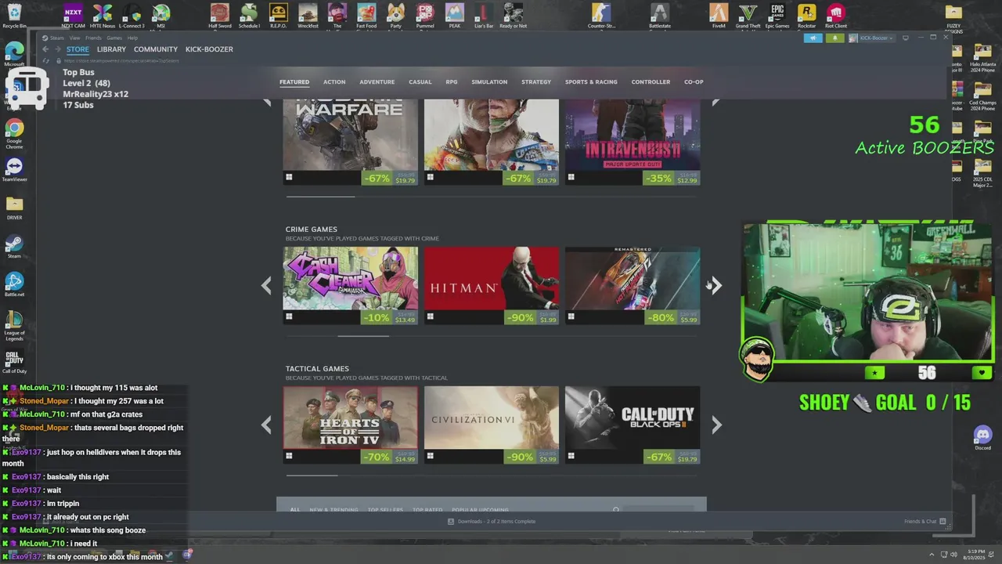The height and width of the screenshot is (564, 1002).
Task: Click the Tactical Games carousel scroll indicator
Action: click(312, 475)
